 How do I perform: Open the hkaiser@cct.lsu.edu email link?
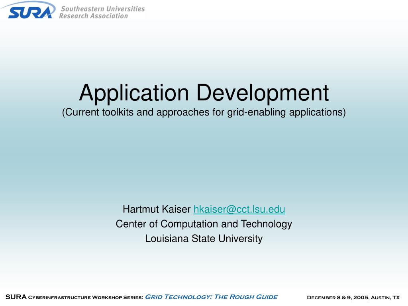[x=239, y=209]
